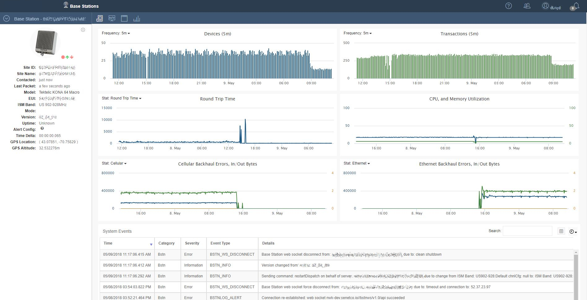
Task: Open Devices chart Frequency 5m dropdown
Action: 116,33
